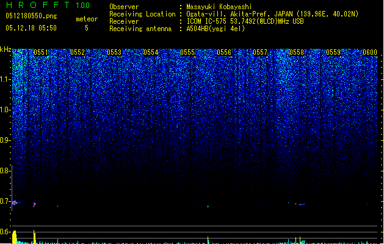This screenshot has width=384, height=244.
Task: Click the 0557 time marker
Action: [260, 52]
